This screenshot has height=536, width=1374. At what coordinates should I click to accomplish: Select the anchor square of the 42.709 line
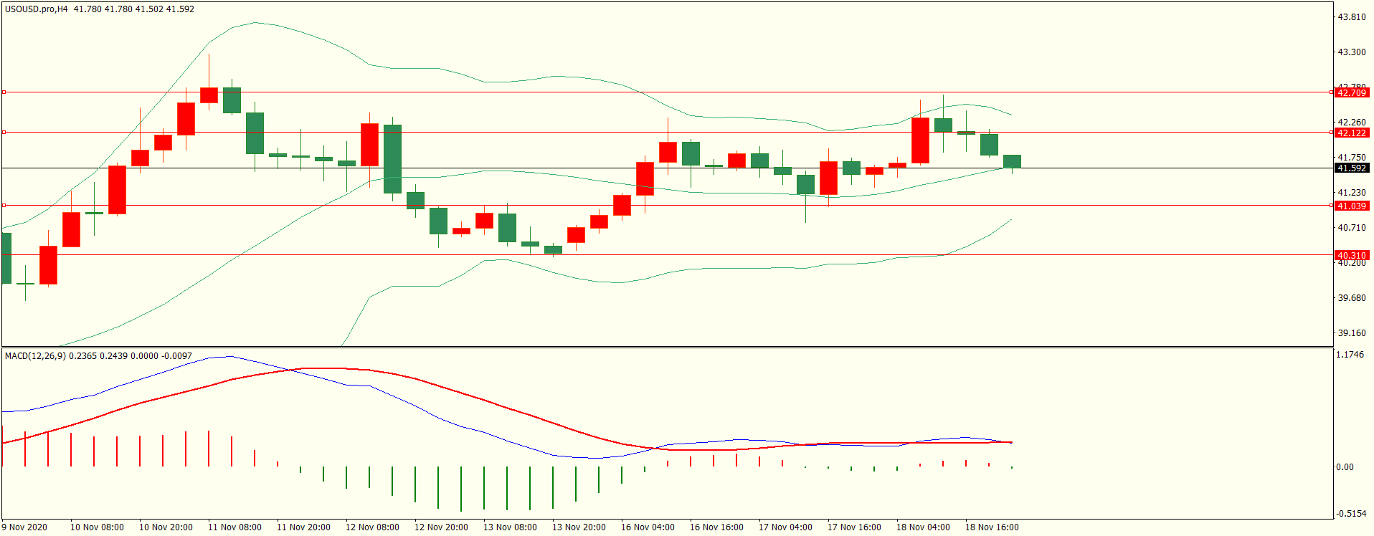click(x=4, y=92)
